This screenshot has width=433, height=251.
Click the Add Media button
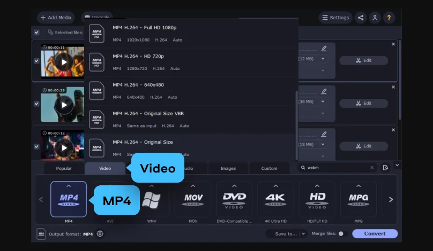pos(56,18)
